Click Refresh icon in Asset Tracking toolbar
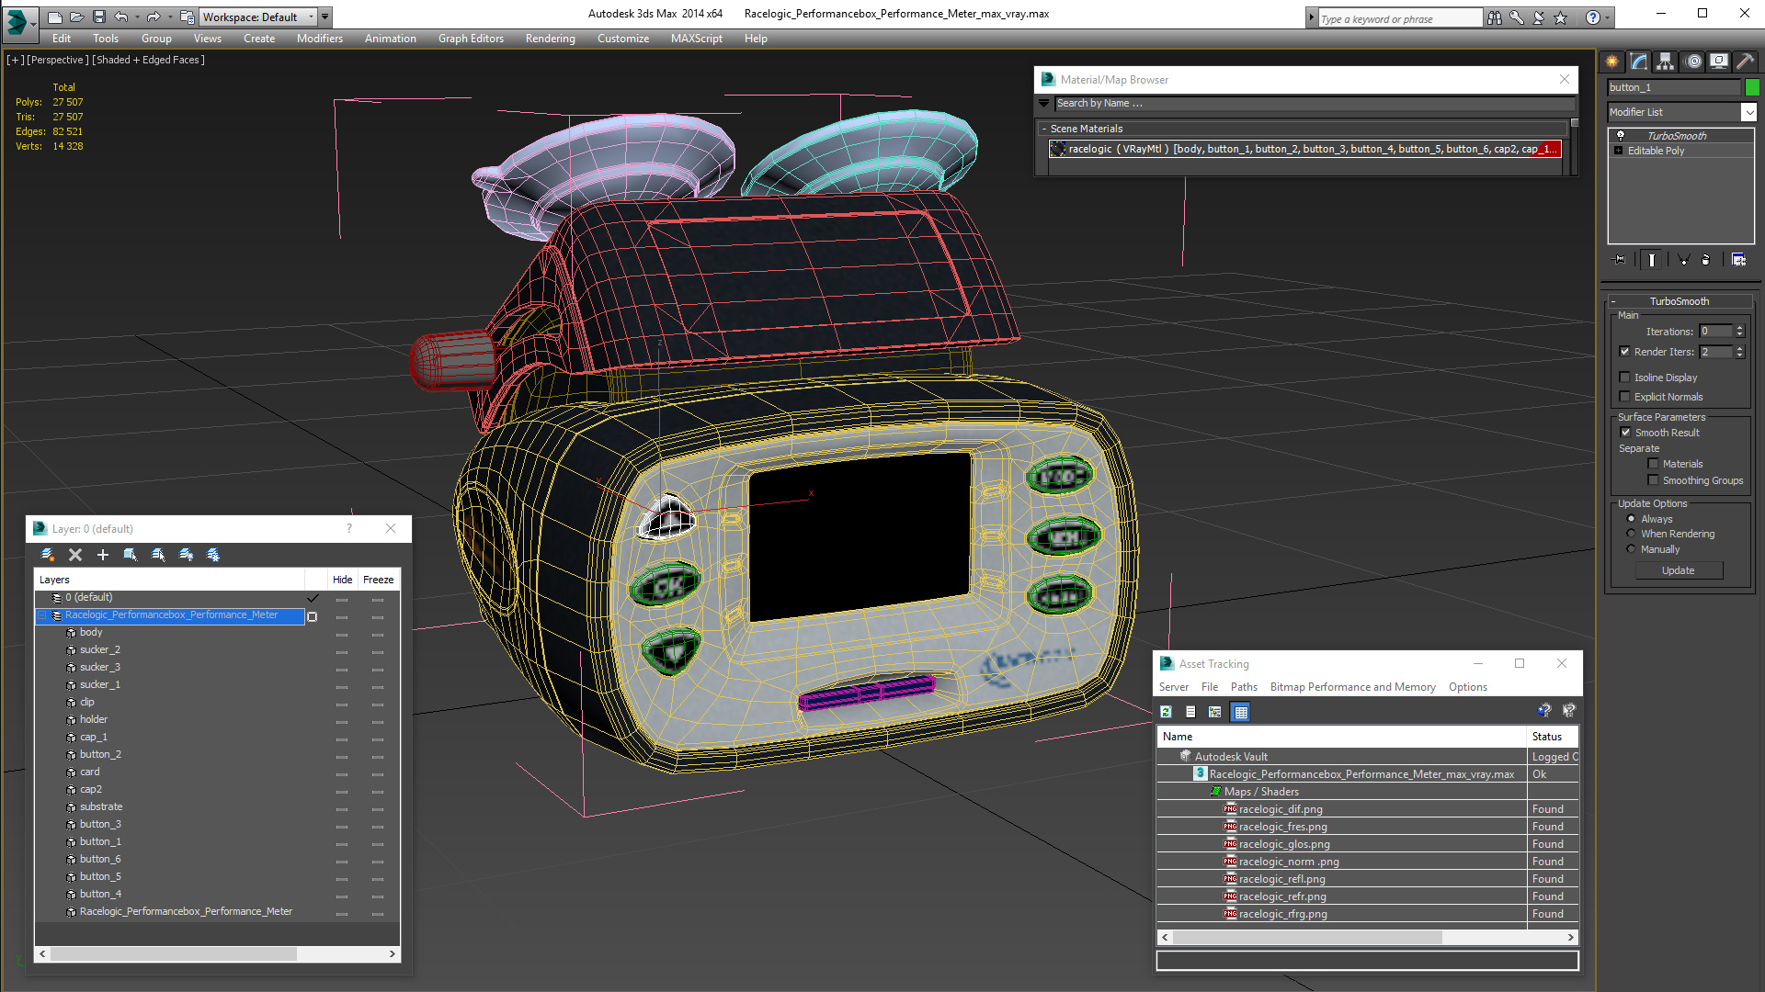This screenshot has width=1765, height=992. click(1166, 712)
